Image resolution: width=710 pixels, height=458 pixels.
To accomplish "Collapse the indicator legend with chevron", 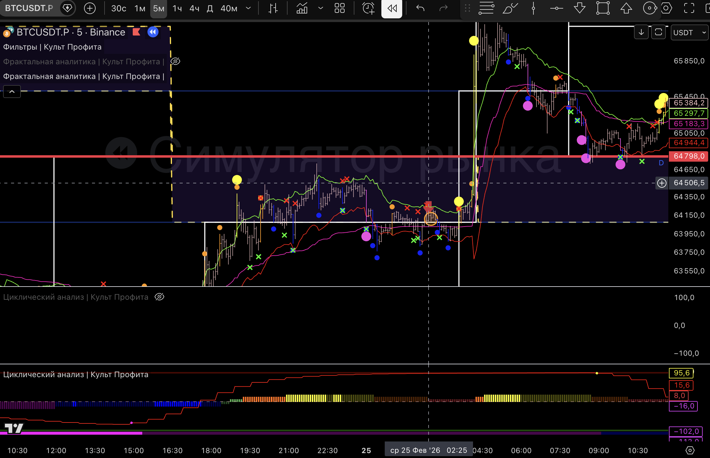I will tap(12, 92).
